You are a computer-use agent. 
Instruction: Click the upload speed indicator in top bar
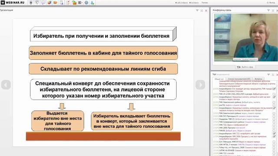click(x=182, y=3)
